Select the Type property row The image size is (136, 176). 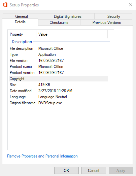tap(58, 55)
